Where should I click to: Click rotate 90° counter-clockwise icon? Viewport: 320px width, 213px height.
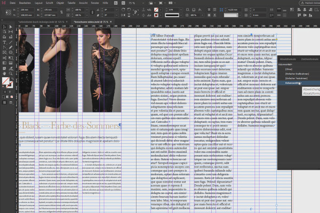[x=129, y=10]
